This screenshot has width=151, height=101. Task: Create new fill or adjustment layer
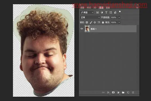coord(118,92)
